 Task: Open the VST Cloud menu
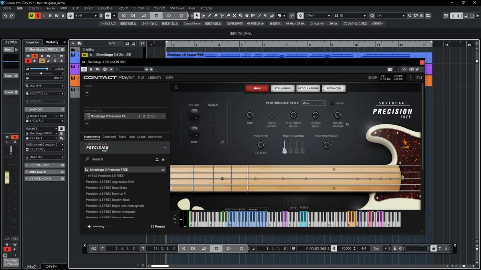click(177, 8)
